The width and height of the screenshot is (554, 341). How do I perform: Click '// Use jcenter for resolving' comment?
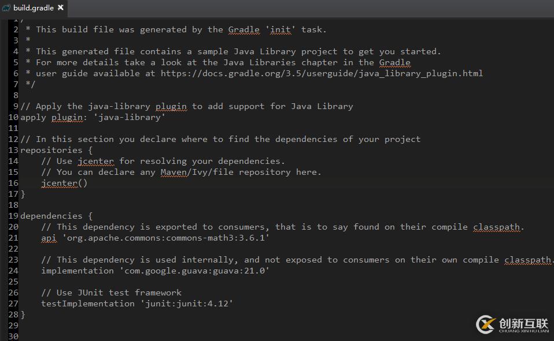163,161
